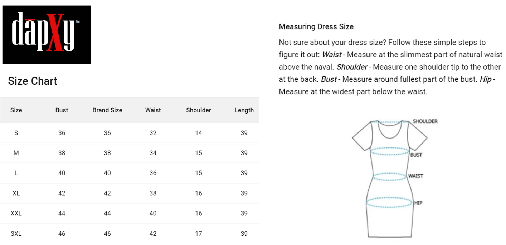
Task: Click the BUST label beside the dress
Action: (416, 155)
